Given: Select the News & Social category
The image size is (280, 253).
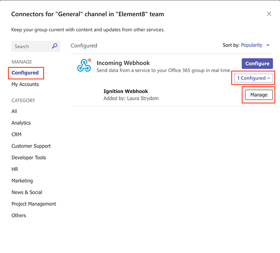Looking at the screenshot, I should [x=27, y=192].
